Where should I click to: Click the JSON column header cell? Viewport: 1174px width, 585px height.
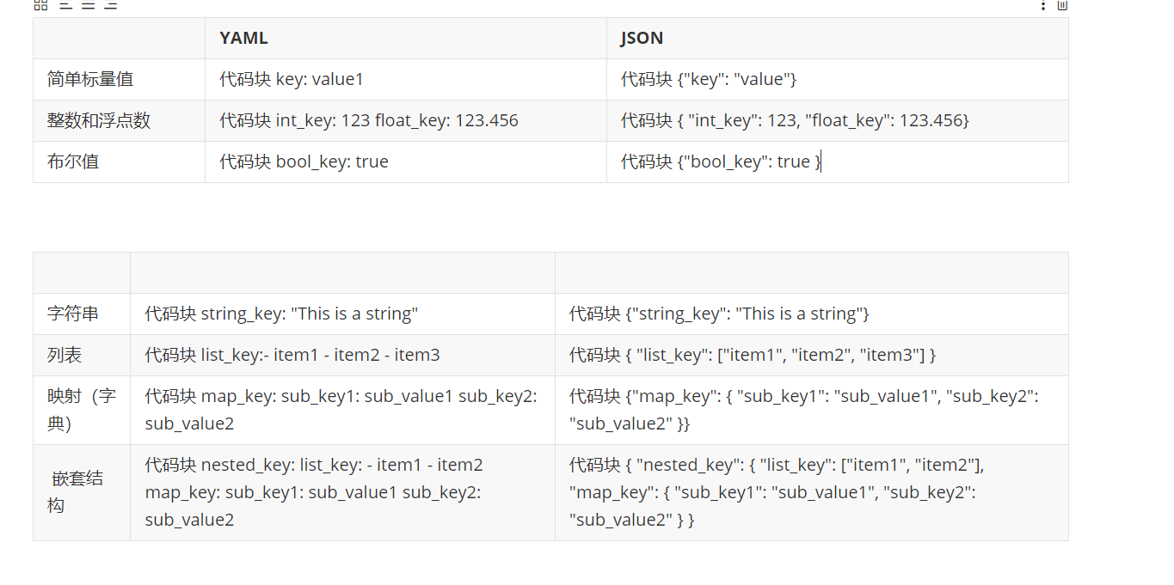838,38
